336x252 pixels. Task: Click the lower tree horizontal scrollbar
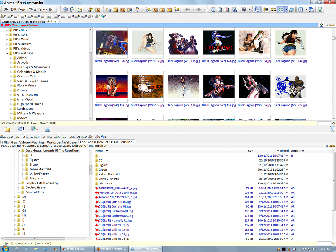(x=34, y=239)
